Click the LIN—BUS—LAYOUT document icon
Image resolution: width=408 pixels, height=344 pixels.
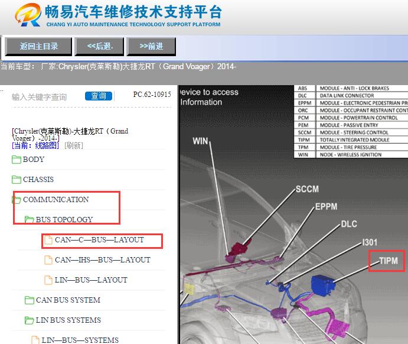click(x=48, y=280)
